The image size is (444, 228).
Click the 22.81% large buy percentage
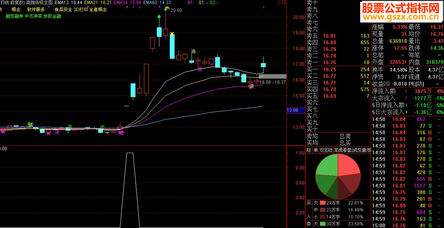tap(355, 203)
